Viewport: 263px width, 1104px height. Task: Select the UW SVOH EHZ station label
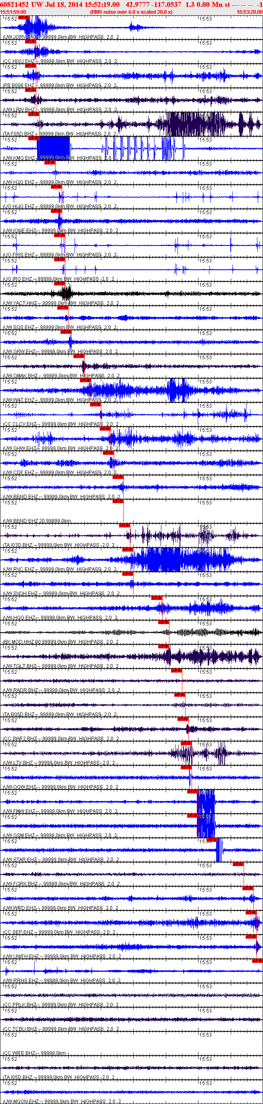point(61,594)
